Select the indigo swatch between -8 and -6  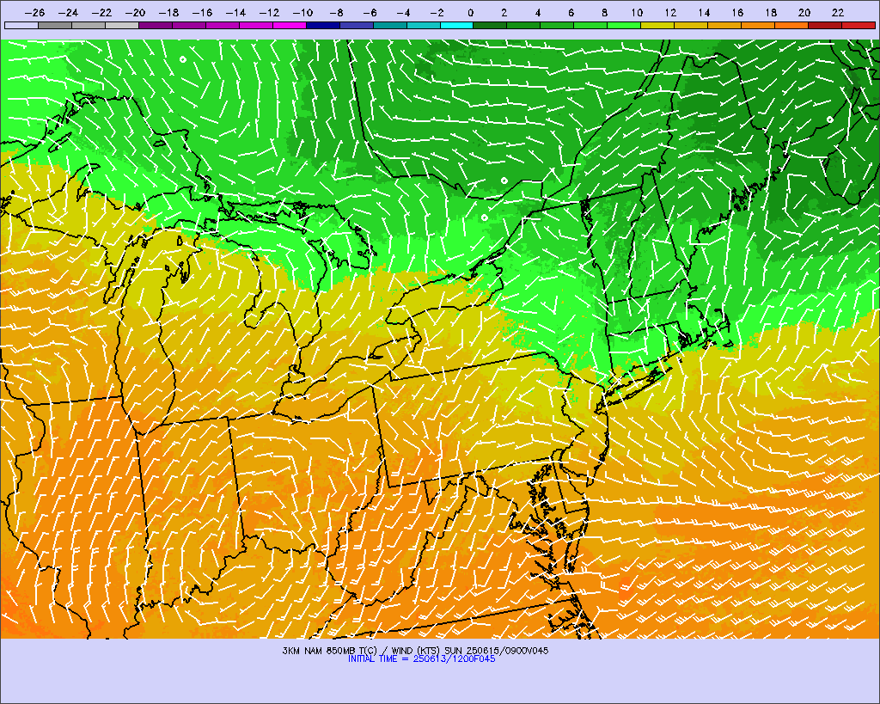click(357, 25)
